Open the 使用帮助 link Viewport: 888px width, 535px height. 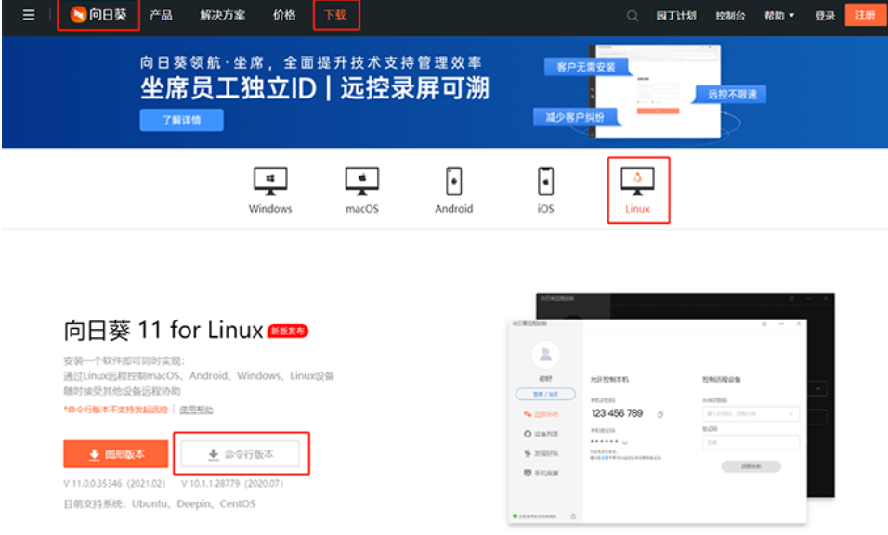(197, 410)
